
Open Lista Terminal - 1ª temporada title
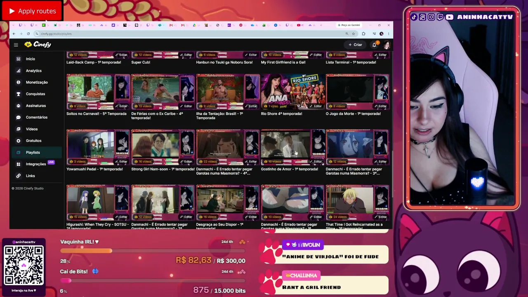351,62
